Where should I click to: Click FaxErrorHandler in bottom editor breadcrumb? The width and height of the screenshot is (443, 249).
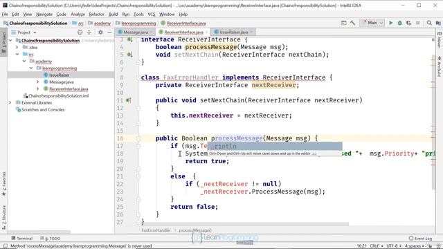click(x=156, y=230)
